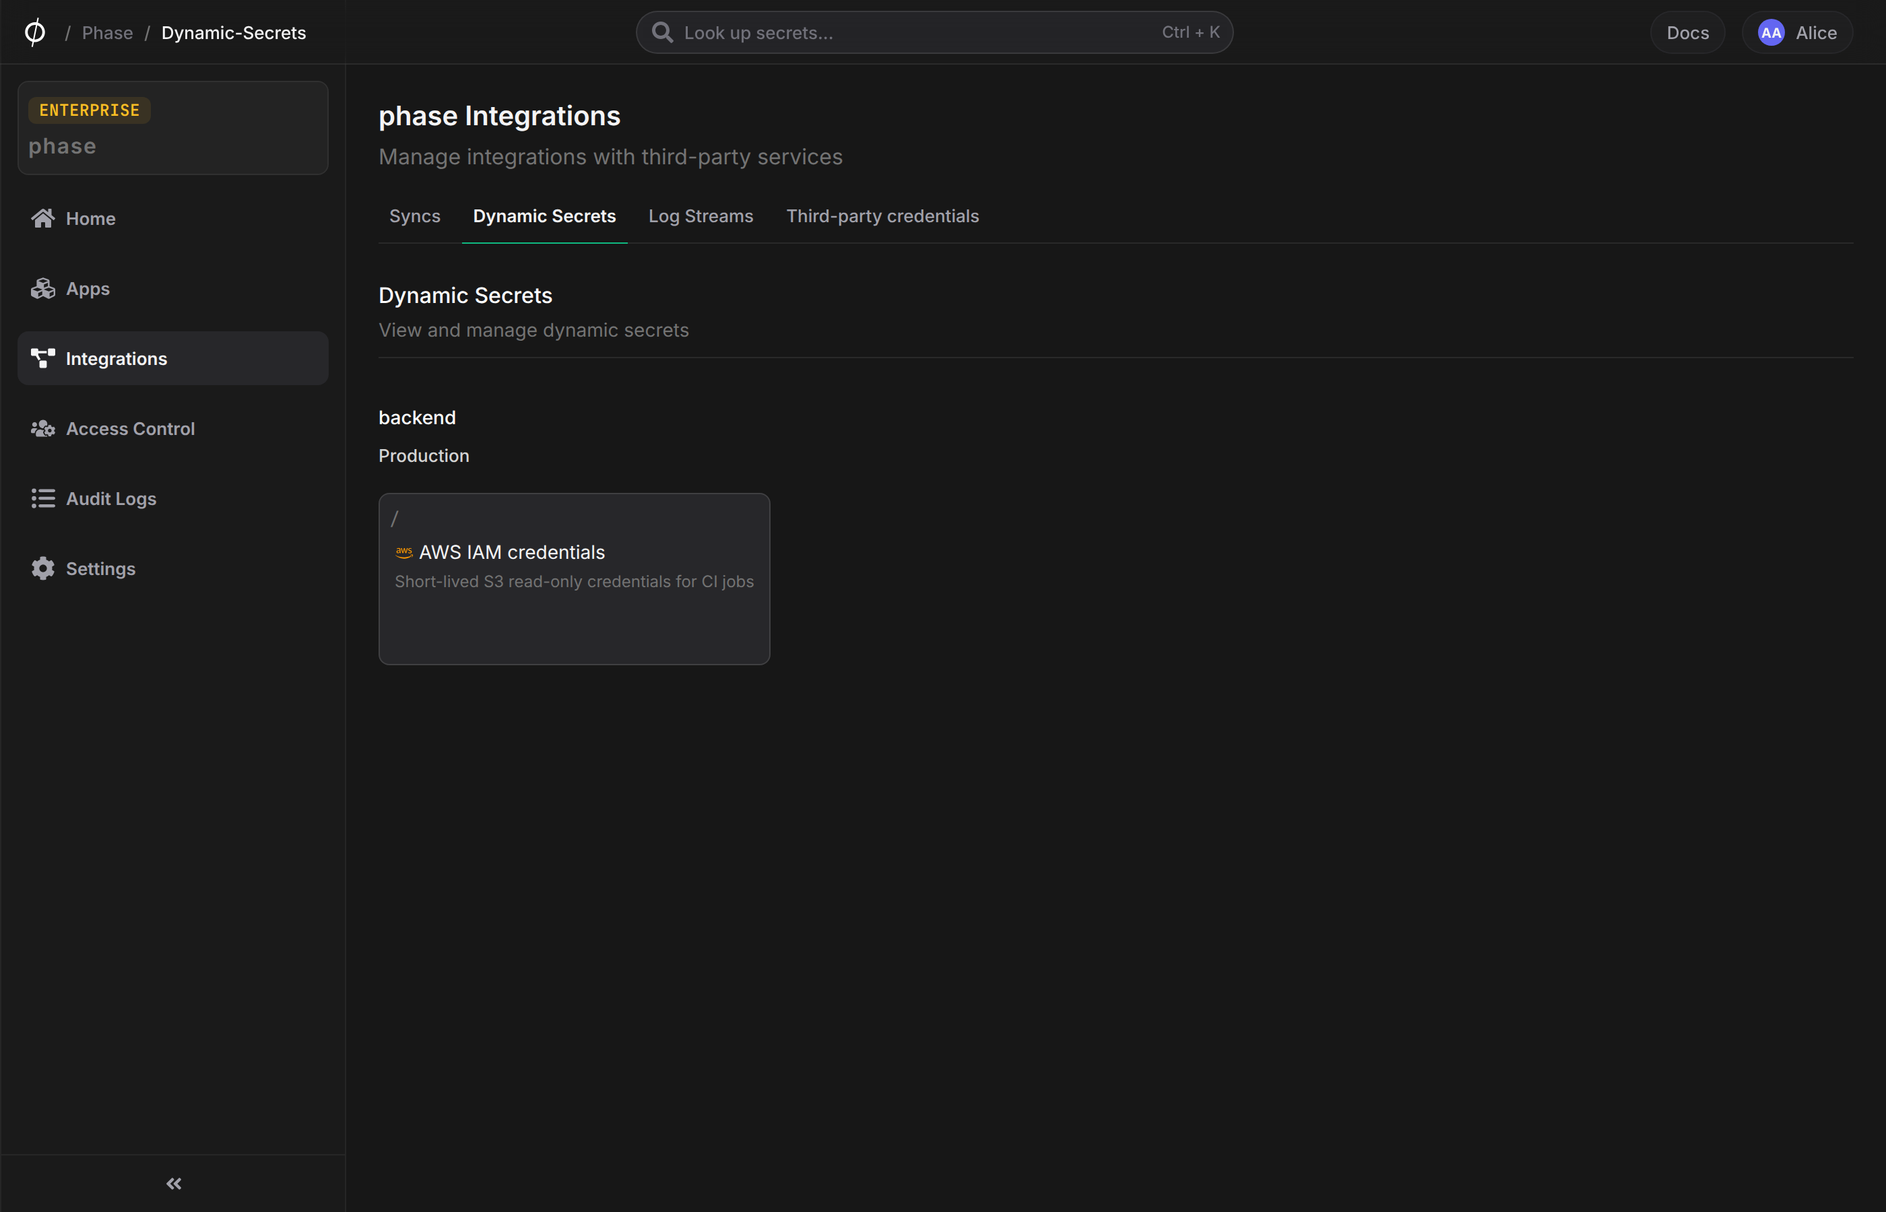Click the Settings gear icon
Image resolution: width=1886 pixels, height=1212 pixels.
pyautogui.click(x=42, y=568)
